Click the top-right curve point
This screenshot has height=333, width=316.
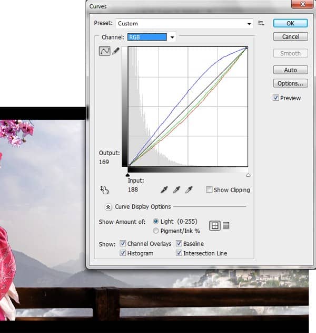(246, 48)
